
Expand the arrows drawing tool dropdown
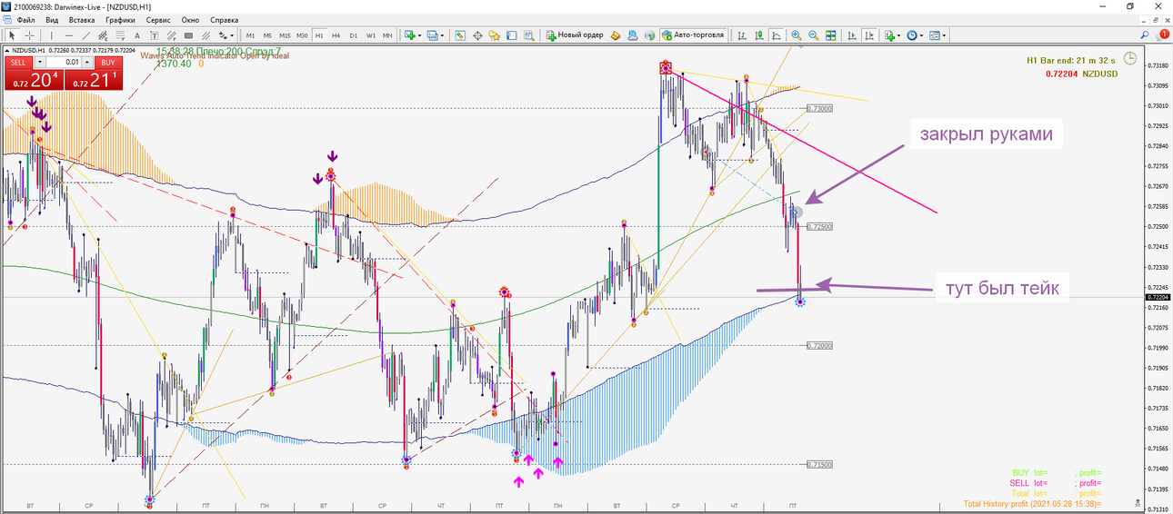pyautogui.click(x=232, y=35)
